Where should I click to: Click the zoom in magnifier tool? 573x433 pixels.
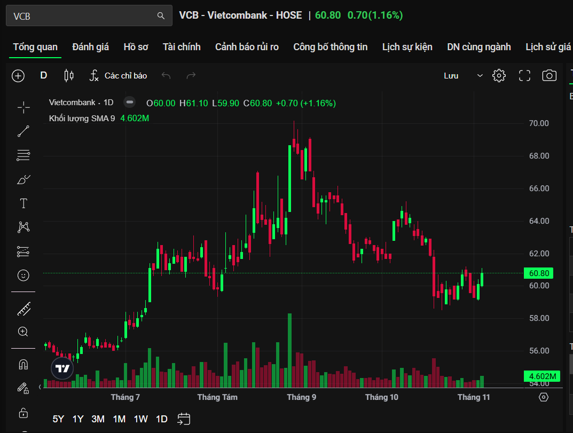click(23, 332)
